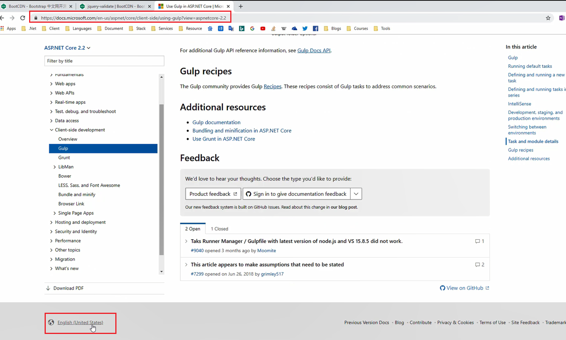
Task: Open the Google Translate bookmark icon
Action: [231, 28]
